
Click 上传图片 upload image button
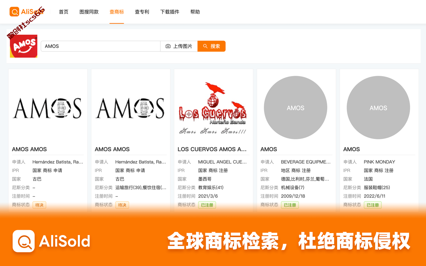point(179,46)
